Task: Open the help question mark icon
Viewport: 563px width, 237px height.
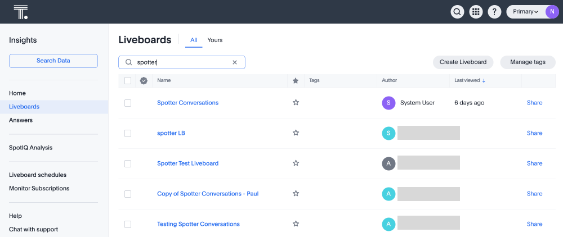Action: pyautogui.click(x=494, y=12)
